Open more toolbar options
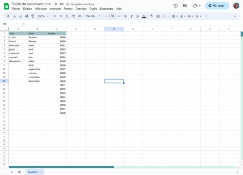Viewport: 243px width, 175px height. [207, 16]
